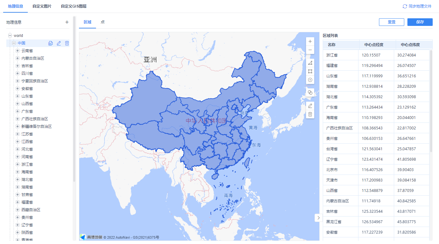Expand the 广东省 tree node

(18, 111)
